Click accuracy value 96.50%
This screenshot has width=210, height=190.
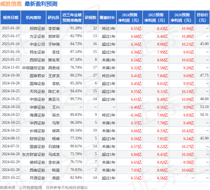pos(76,122)
